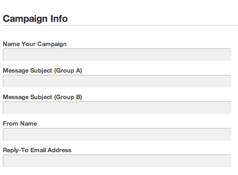Screen dimensions: 238x175
Task: Click the (Group B) parenthetical text
Action: click(x=68, y=97)
